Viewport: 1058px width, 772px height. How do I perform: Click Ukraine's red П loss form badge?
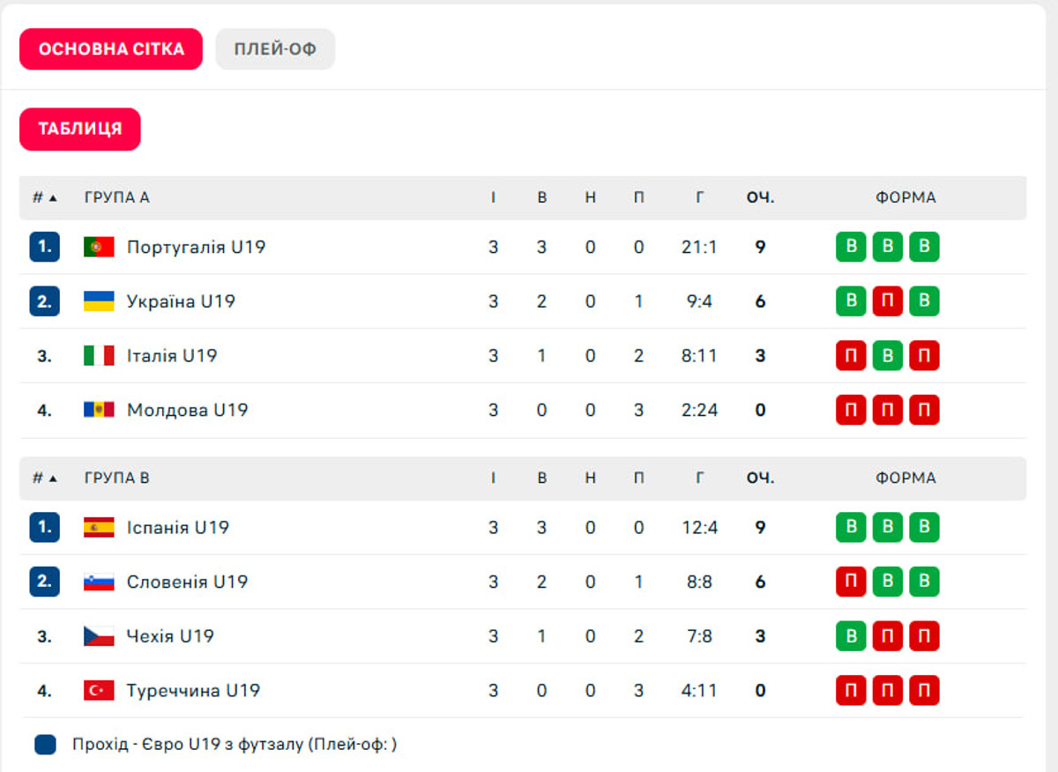tap(887, 301)
